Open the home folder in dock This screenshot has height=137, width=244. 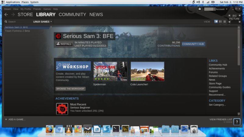coord(165,129)
